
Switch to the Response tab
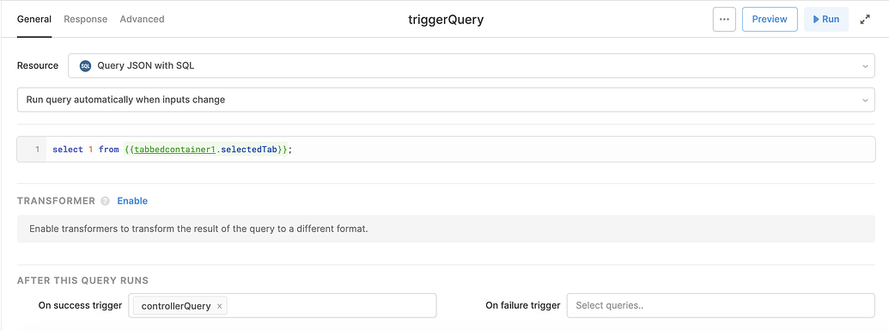click(86, 19)
